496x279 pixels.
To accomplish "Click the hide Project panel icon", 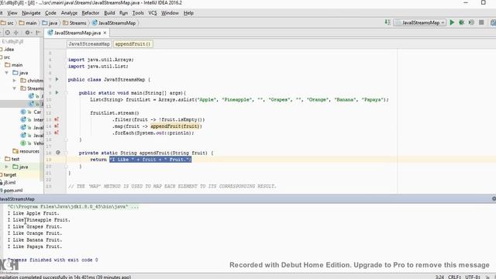I will click(x=38, y=33).
